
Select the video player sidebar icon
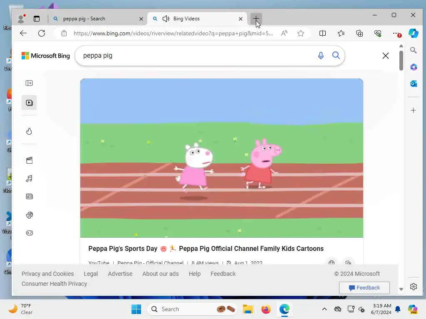29,103
